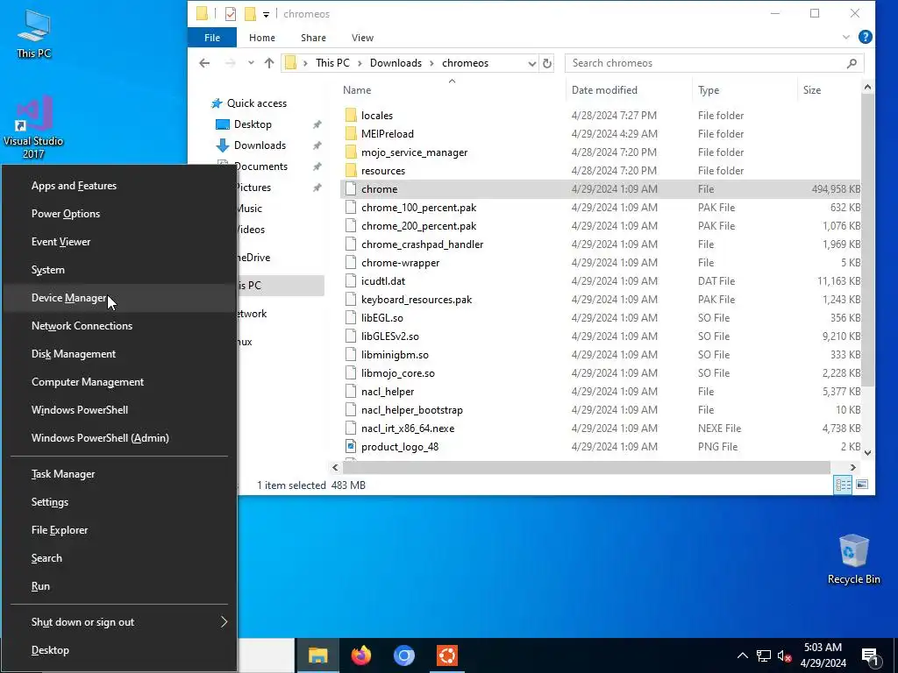
Task: Open Event Viewer from the menu
Action: tap(118, 242)
